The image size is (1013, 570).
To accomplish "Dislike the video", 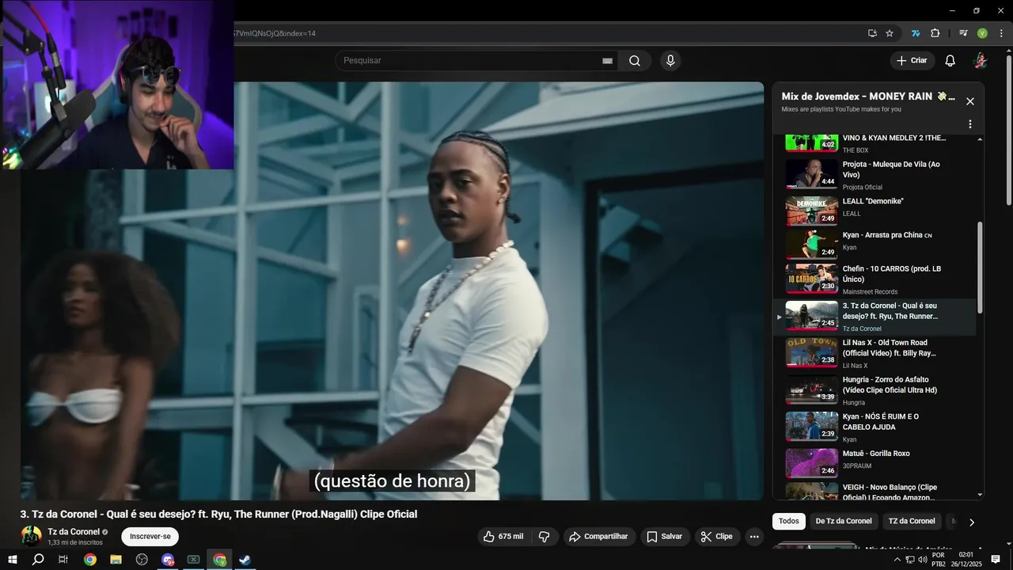I will 544,537.
